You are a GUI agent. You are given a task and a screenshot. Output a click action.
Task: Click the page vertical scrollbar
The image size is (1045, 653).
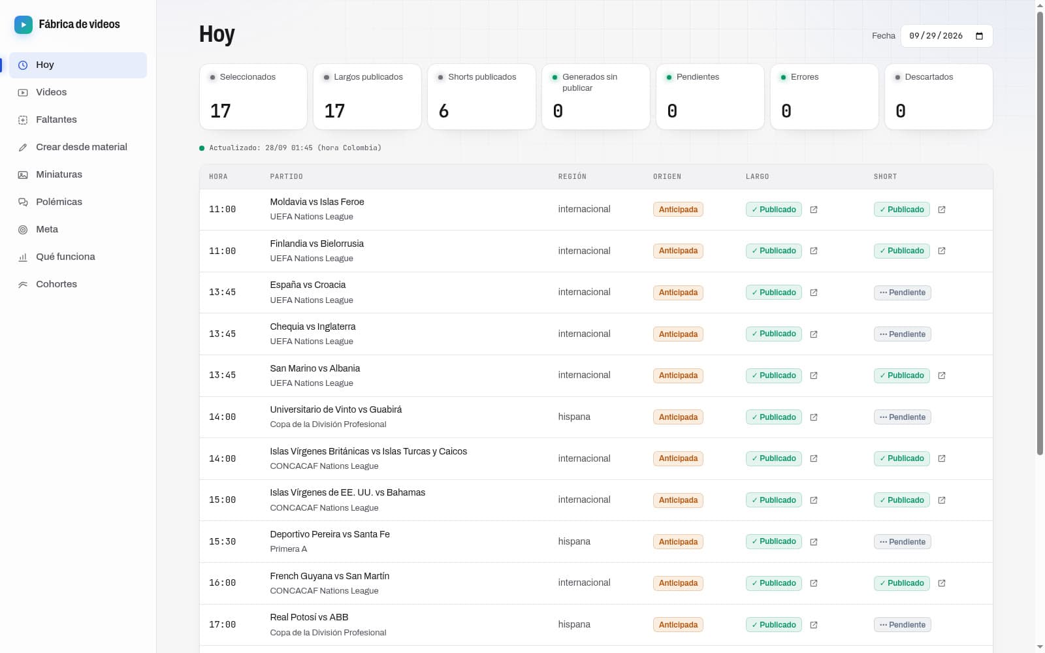pyautogui.click(x=1040, y=233)
